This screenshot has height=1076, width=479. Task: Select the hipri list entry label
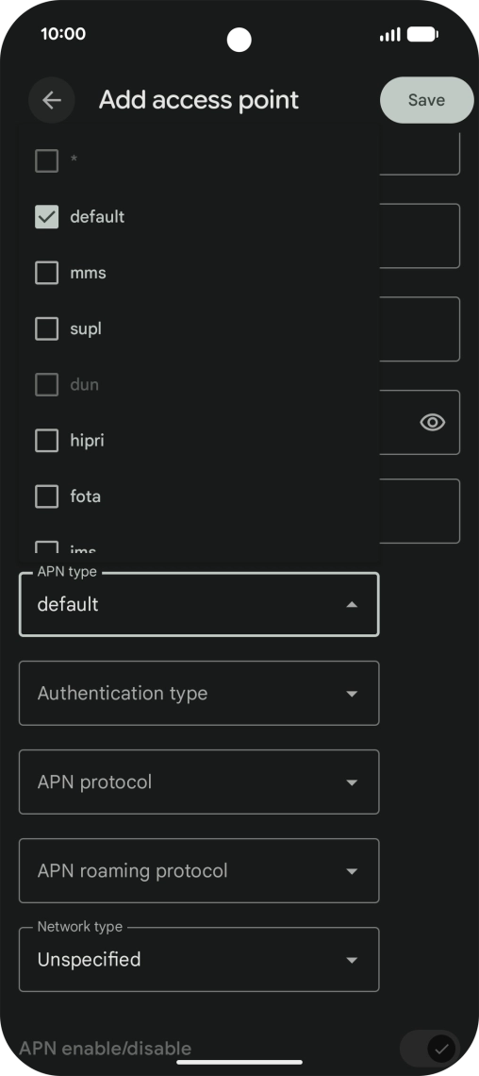coord(87,441)
